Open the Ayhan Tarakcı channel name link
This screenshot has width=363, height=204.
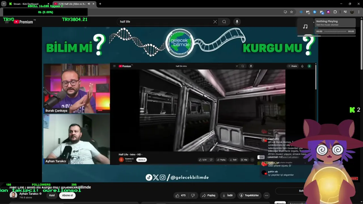tap(29, 194)
